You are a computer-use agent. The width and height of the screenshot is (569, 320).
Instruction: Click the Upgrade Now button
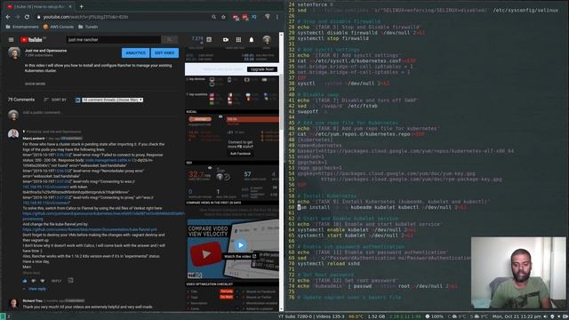tap(262, 69)
